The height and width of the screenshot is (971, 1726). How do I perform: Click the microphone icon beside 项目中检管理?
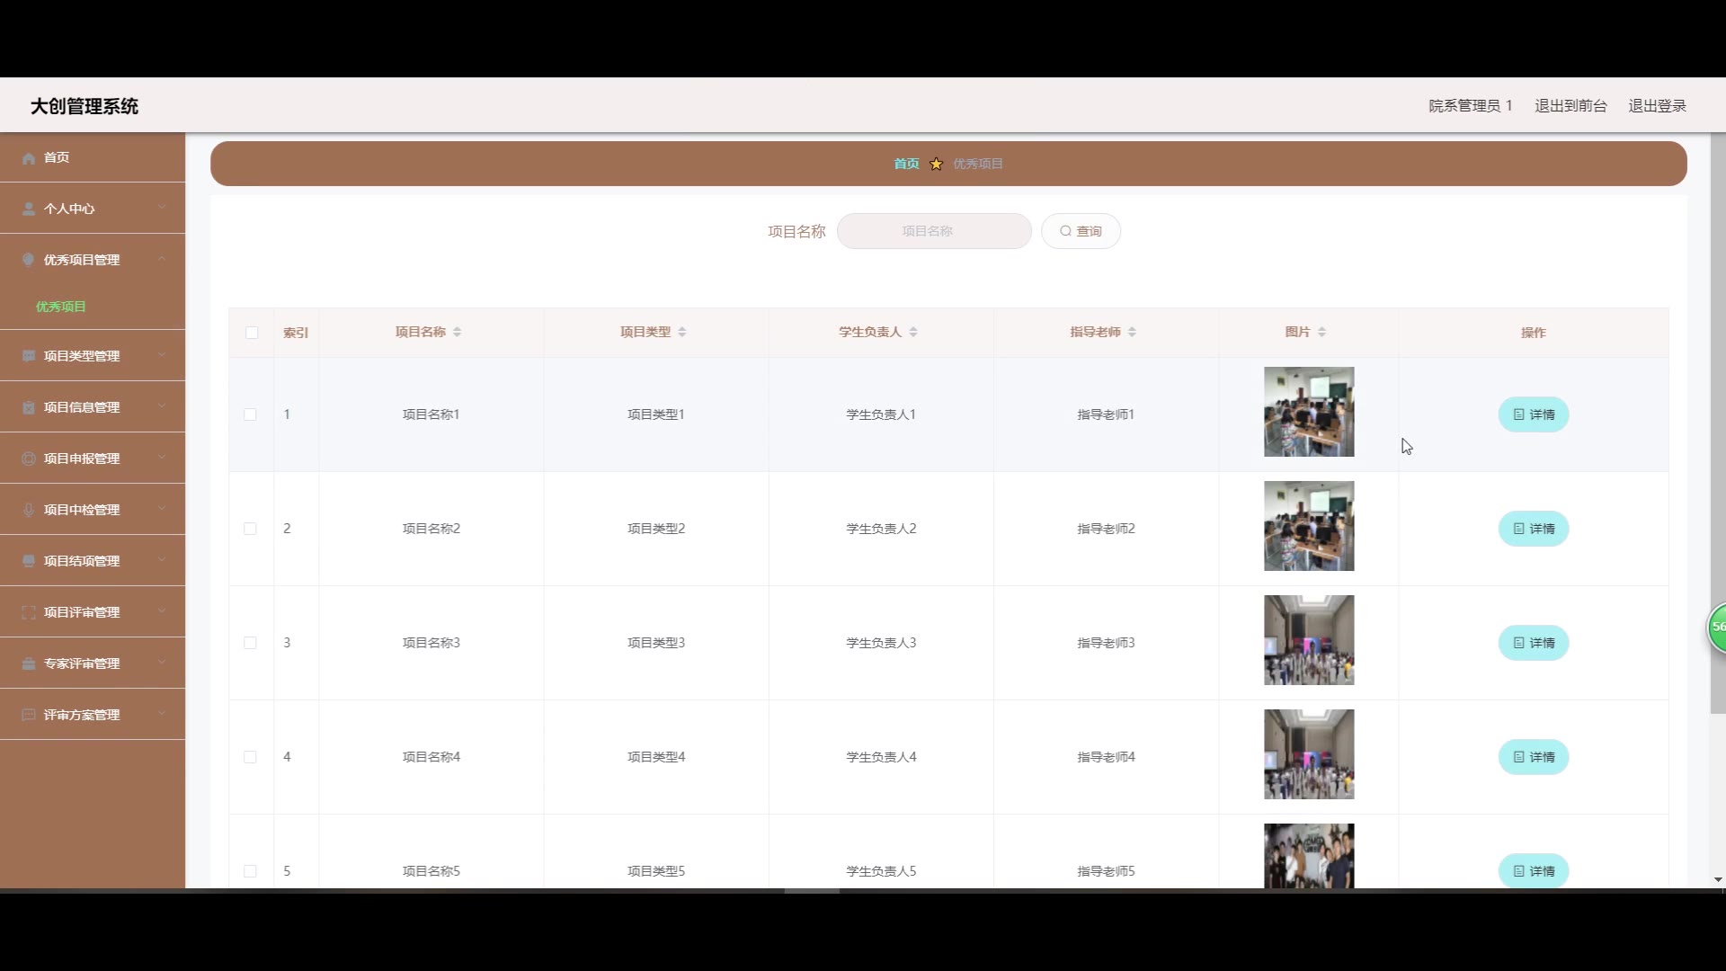coord(29,511)
